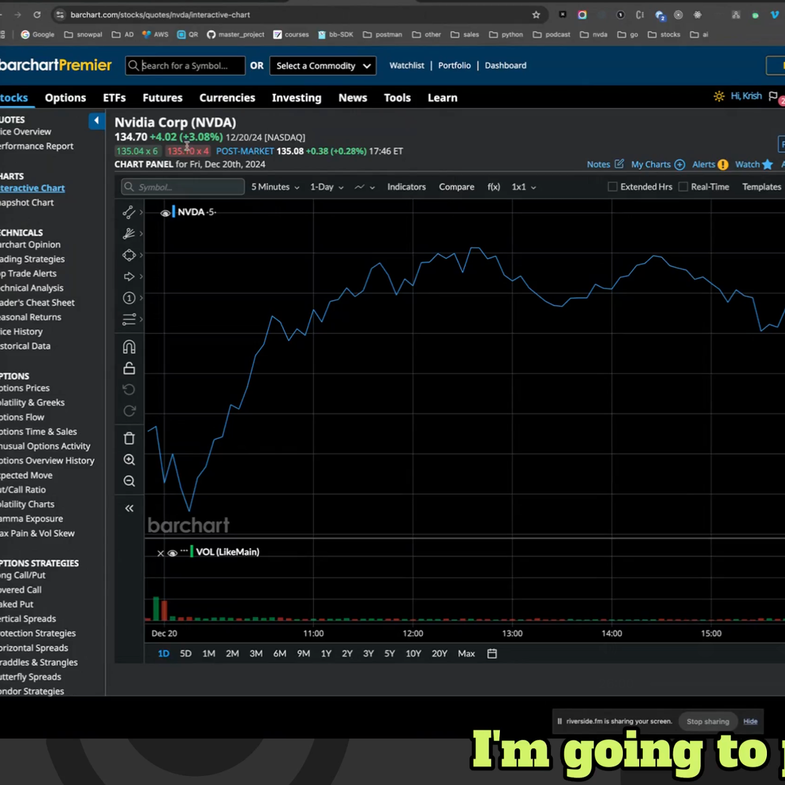The image size is (785, 785).
Task: Open the Indicators panel
Action: pos(406,187)
